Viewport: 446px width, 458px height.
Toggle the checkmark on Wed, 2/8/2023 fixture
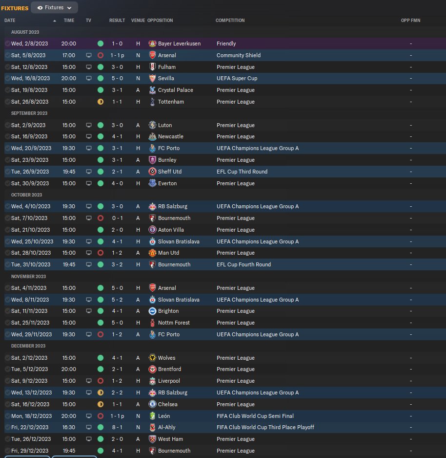[7, 44]
